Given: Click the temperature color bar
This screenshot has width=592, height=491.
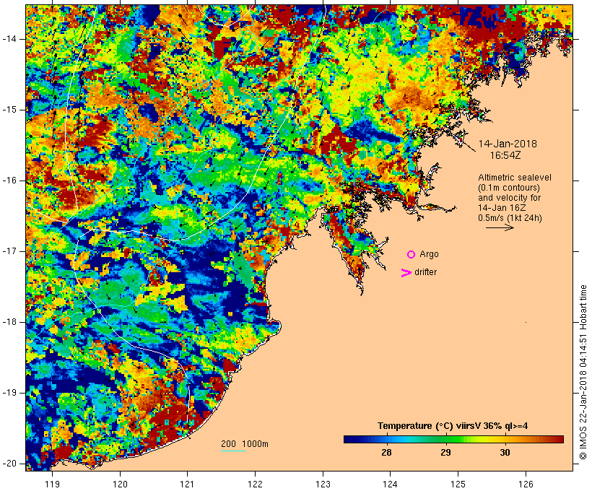Looking at the screenshot, I should (453, 439).
